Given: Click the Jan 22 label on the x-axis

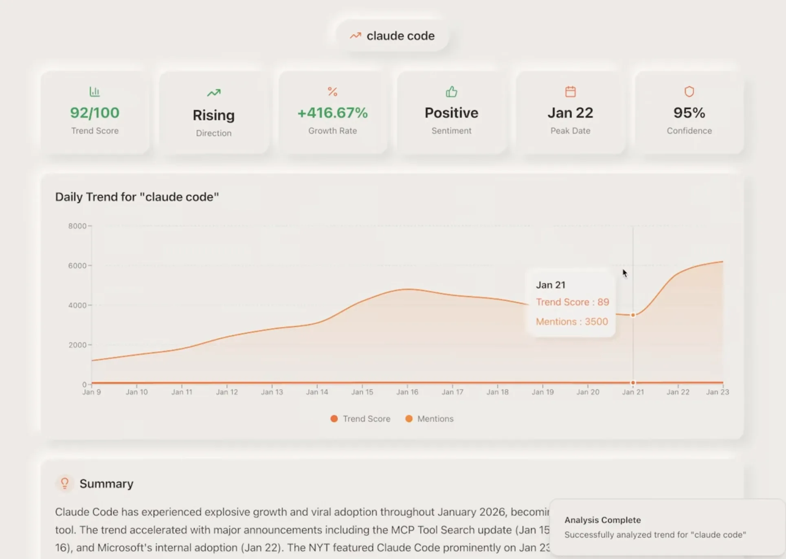Looking at the screenshot, I should [678, 392].
